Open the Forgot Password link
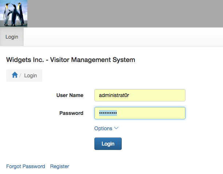Image resolution: width=223 pixels, height=174 pixels. pos(26,166)
